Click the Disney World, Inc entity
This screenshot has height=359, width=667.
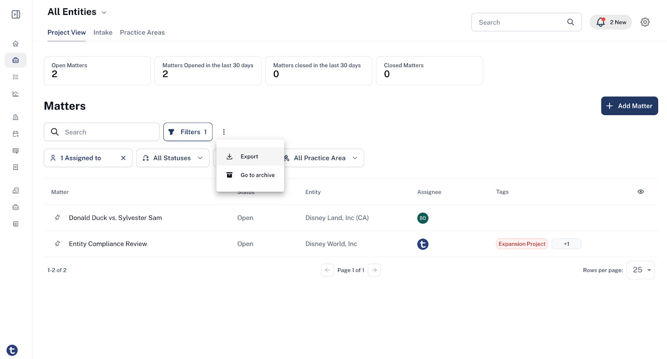(x=331, y=244)
